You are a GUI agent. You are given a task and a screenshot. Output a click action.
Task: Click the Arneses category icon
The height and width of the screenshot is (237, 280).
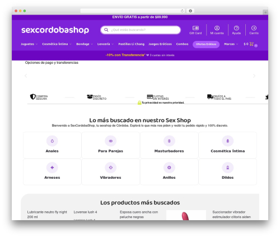(x=52, y=168)
